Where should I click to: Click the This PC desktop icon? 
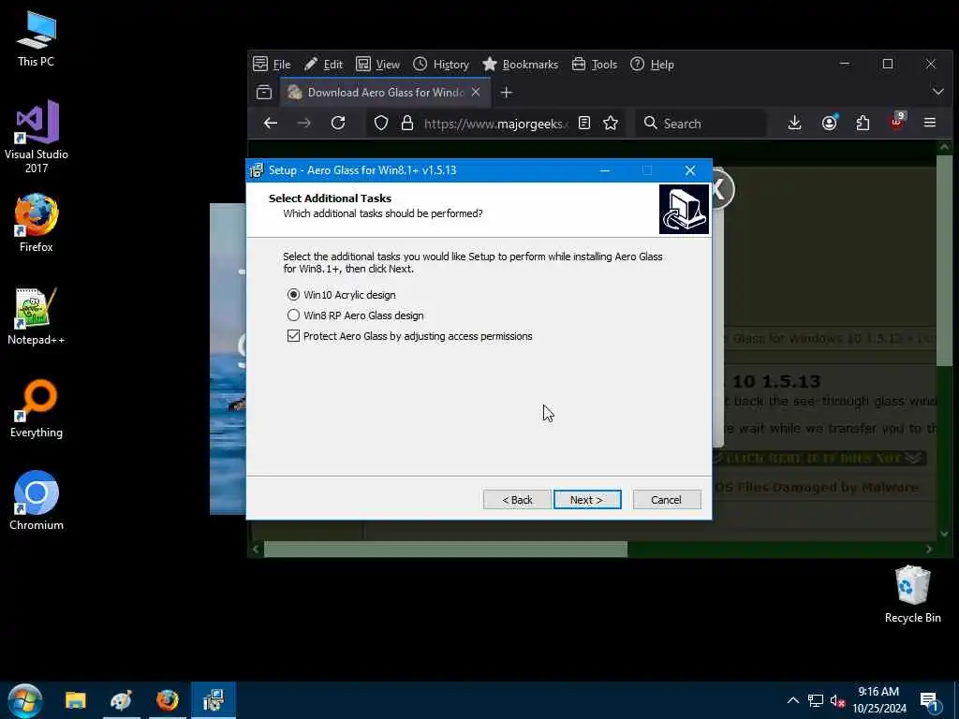(x=37, y=38)
